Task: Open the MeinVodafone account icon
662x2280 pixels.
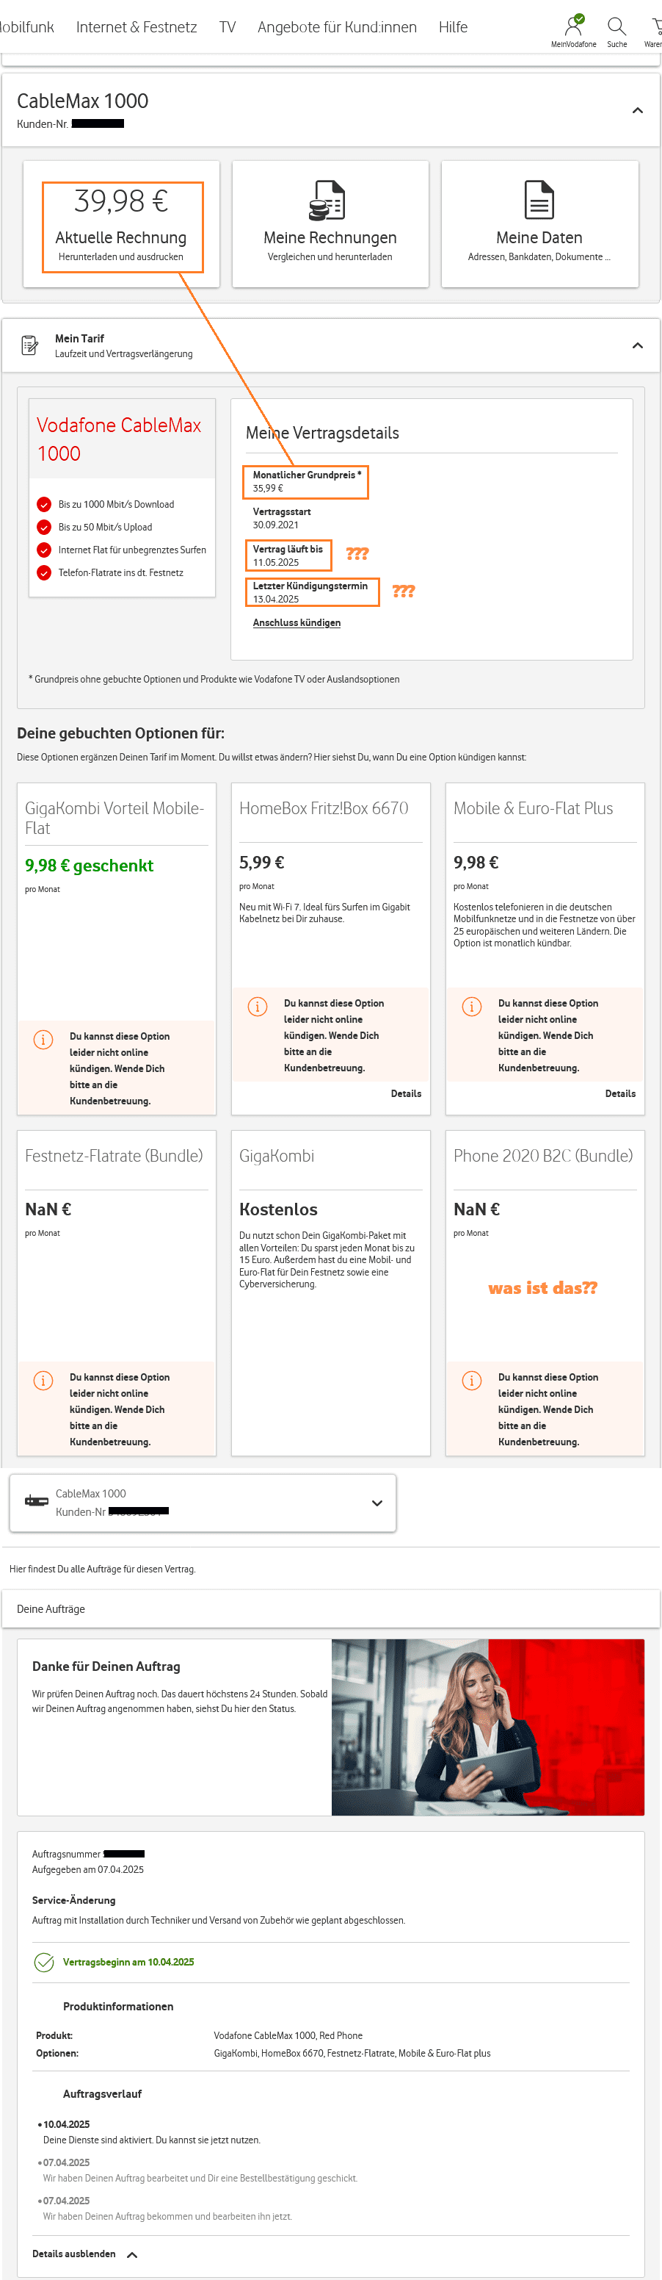Action: pyautogui.click(x=574, y=25)
